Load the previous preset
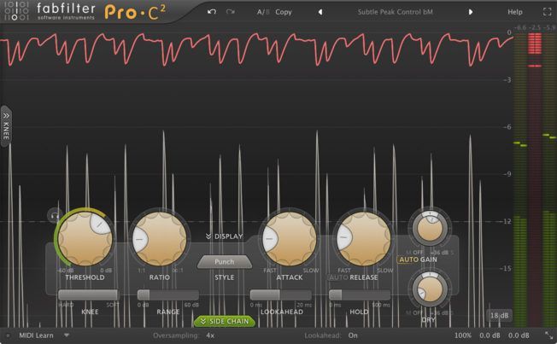The width and height of the screenshot is (557, 344). [x=320, y=12]
